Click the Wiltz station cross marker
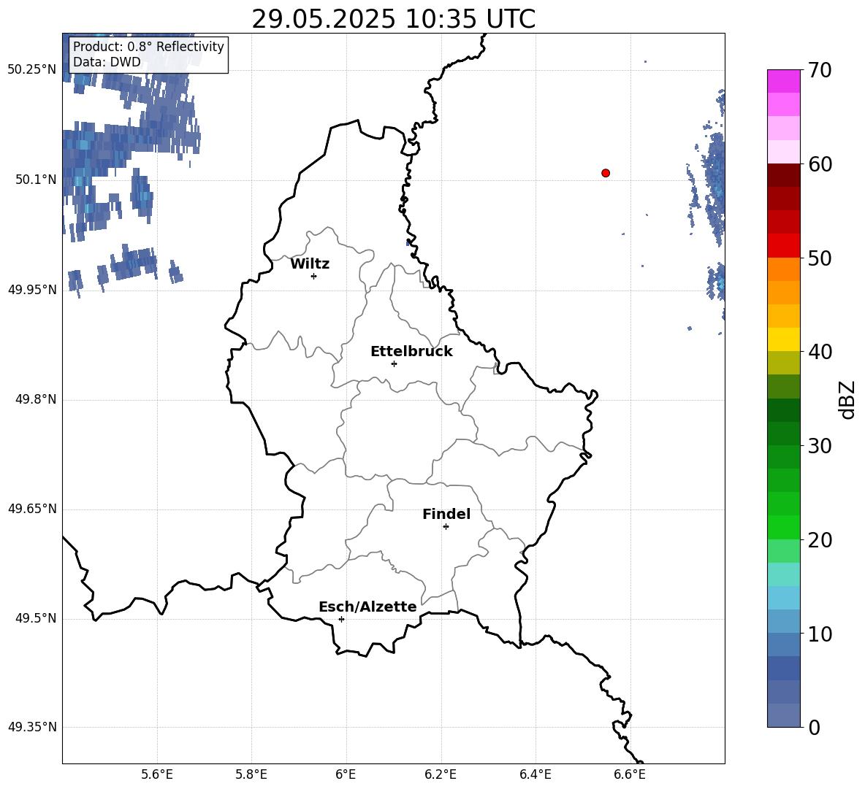 [x=314, y=276]
